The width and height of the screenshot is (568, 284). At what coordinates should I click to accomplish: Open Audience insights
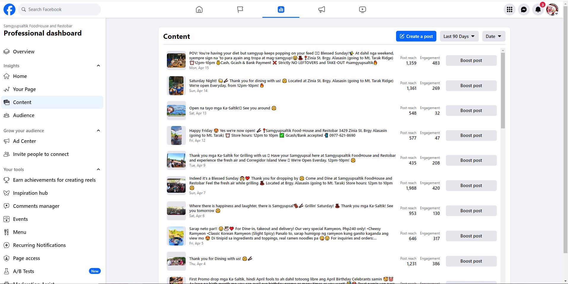[52, 115]
